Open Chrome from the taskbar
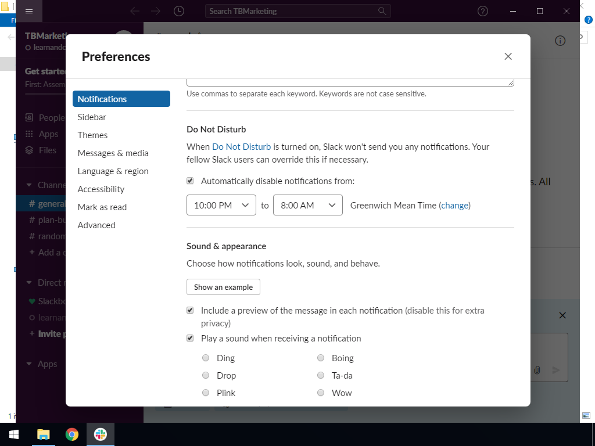 pos(72,434)
